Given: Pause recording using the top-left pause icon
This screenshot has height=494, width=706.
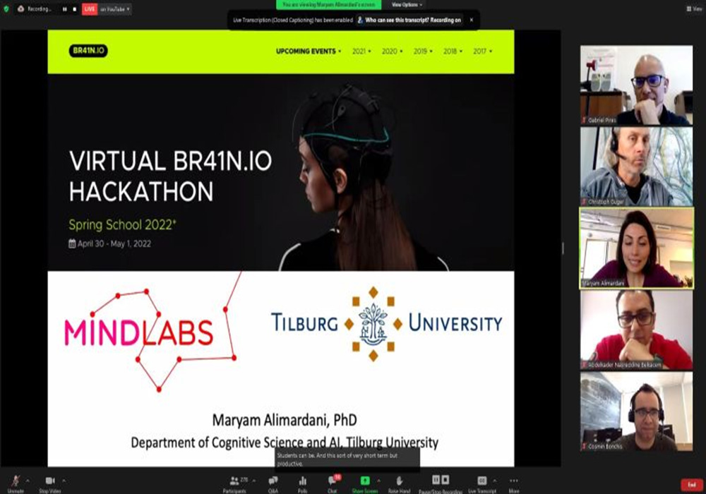Looking at the screenshot, I should coord(65,9).
